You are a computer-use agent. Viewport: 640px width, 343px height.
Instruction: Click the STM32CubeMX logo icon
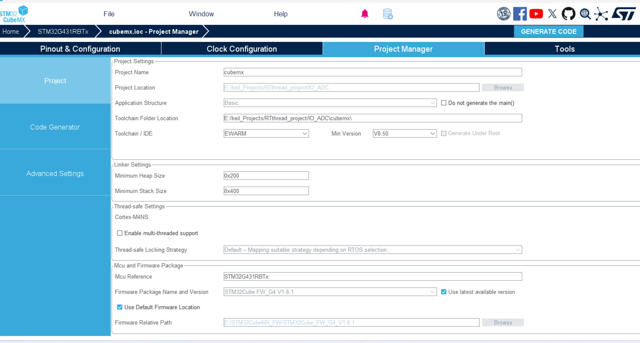point(14,14)
